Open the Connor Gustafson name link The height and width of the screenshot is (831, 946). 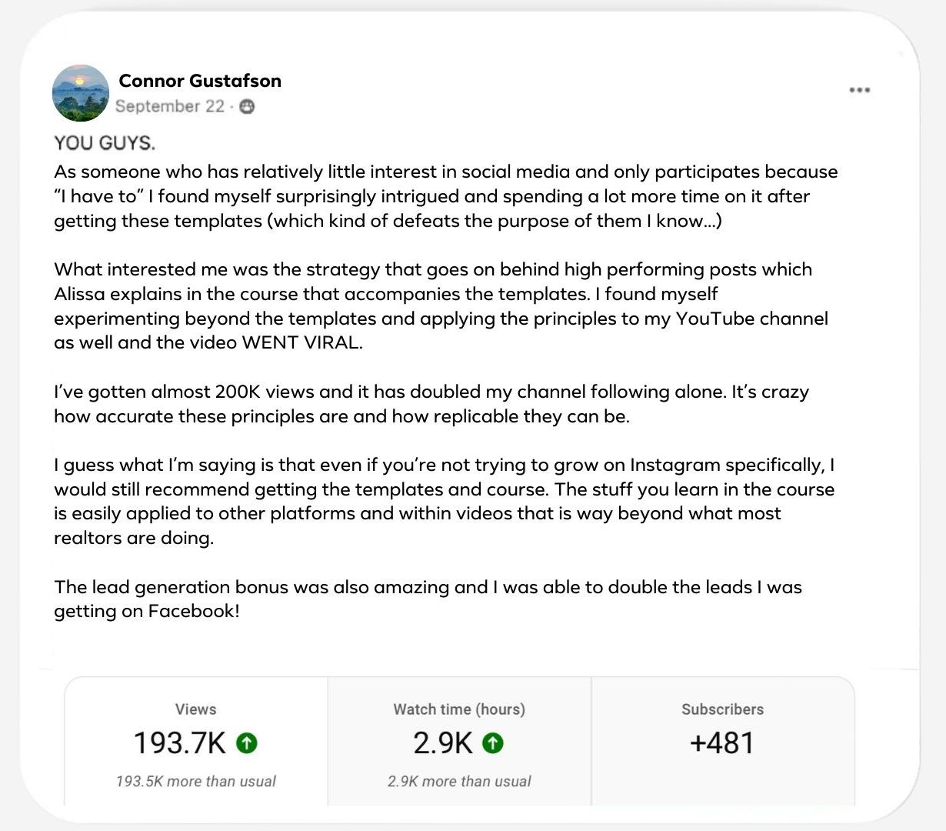click(200, 81)
